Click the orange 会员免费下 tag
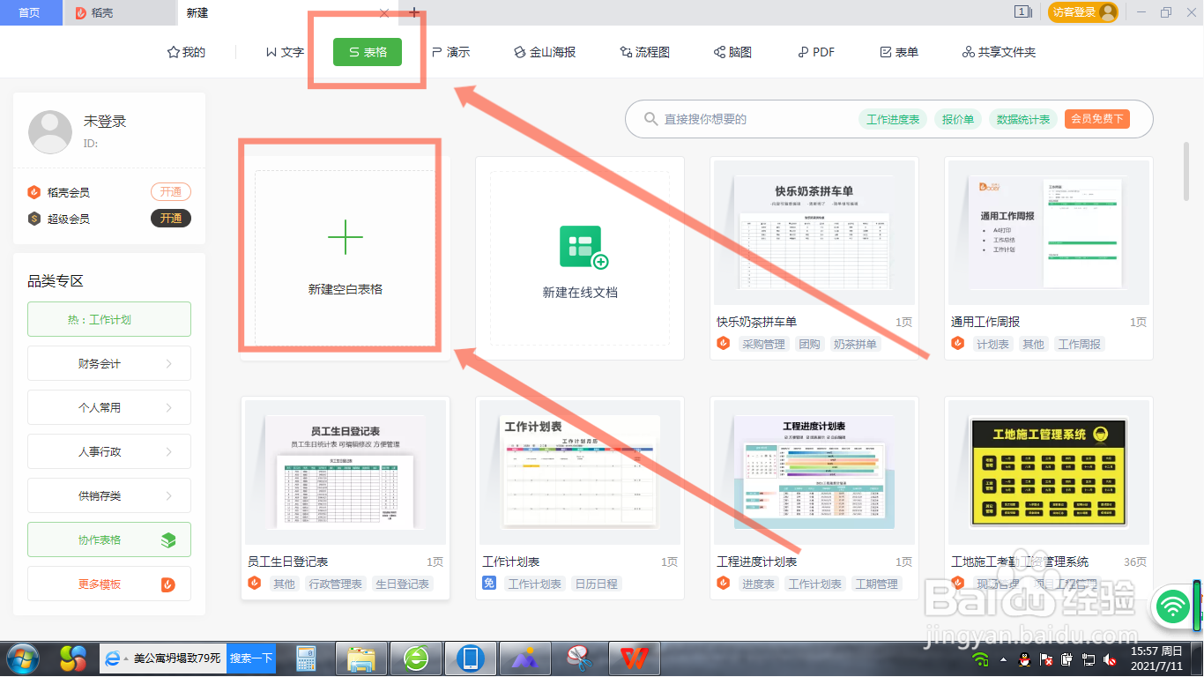The height and width of the screenshot is (677, 1204). [1097, 119]
